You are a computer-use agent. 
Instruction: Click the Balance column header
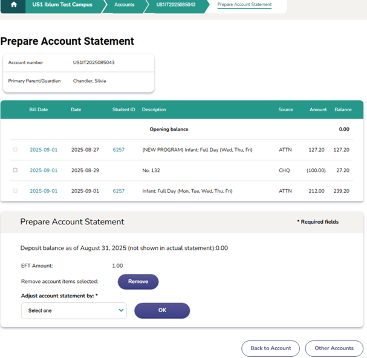click(x=343, y=110)
